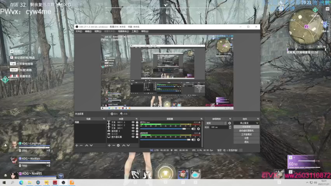Click the OBS preview canvas
The image size is (331, 186).
[167, 72]
